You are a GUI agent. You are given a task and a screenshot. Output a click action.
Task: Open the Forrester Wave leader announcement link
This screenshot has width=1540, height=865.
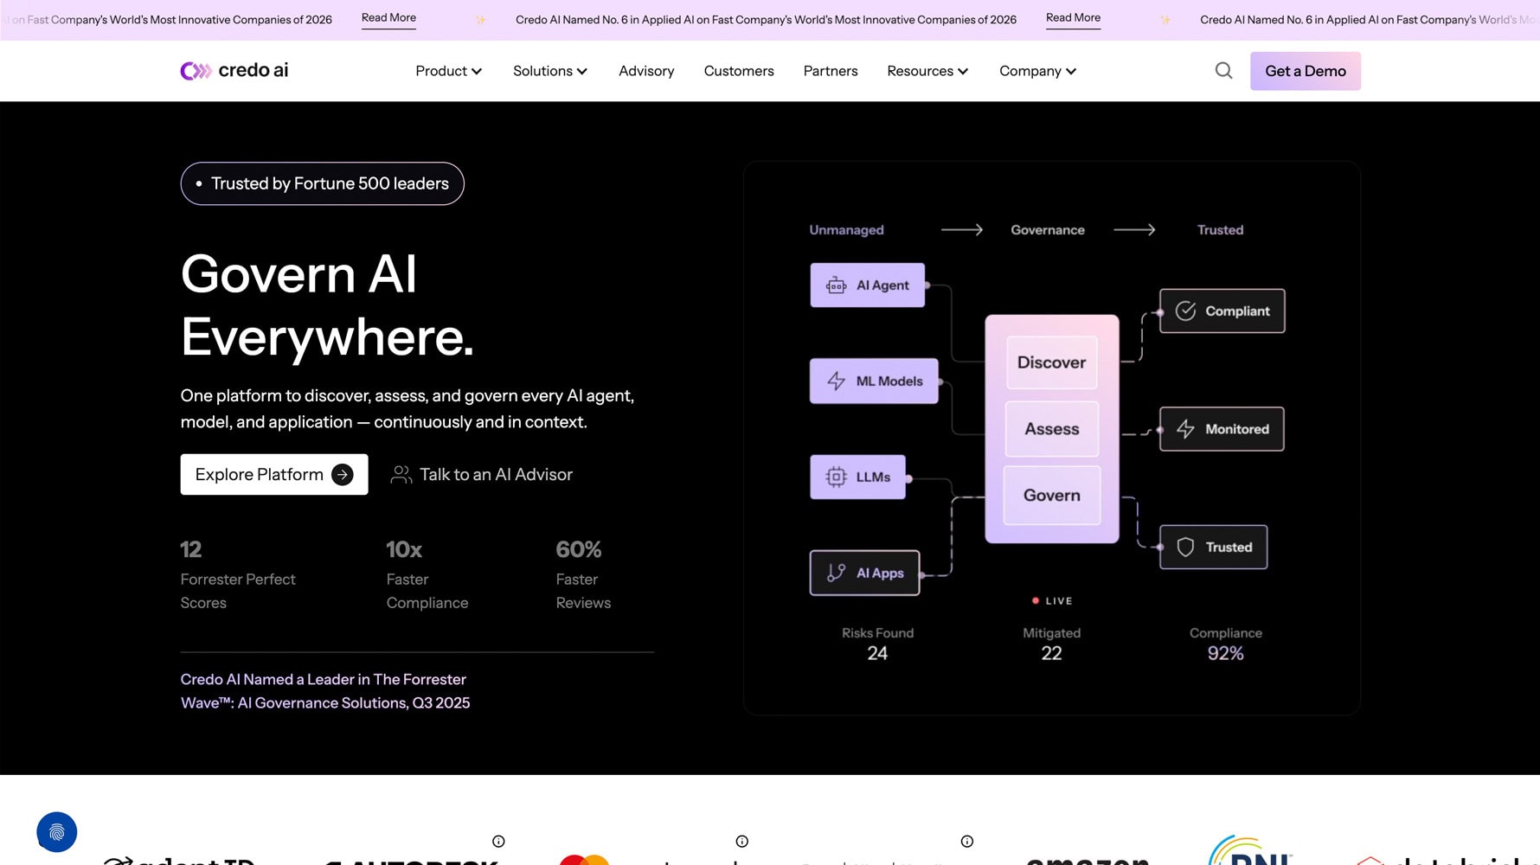pyautogui.click(x=325, y=691)
